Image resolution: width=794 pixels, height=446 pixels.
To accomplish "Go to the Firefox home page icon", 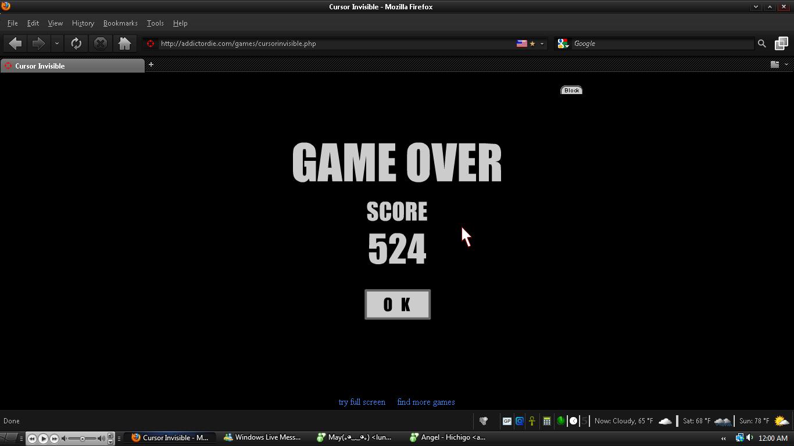I will tap(124, 44).
